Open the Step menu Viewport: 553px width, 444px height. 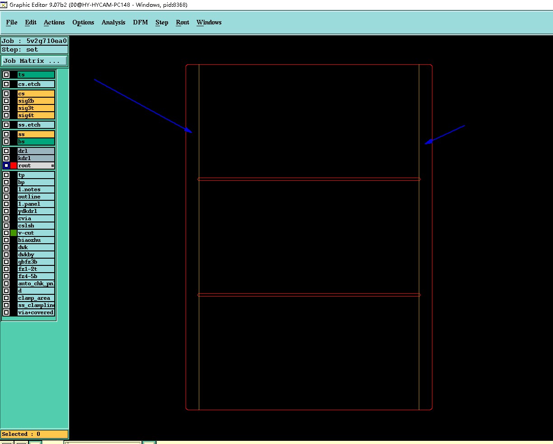coord(162,22)
